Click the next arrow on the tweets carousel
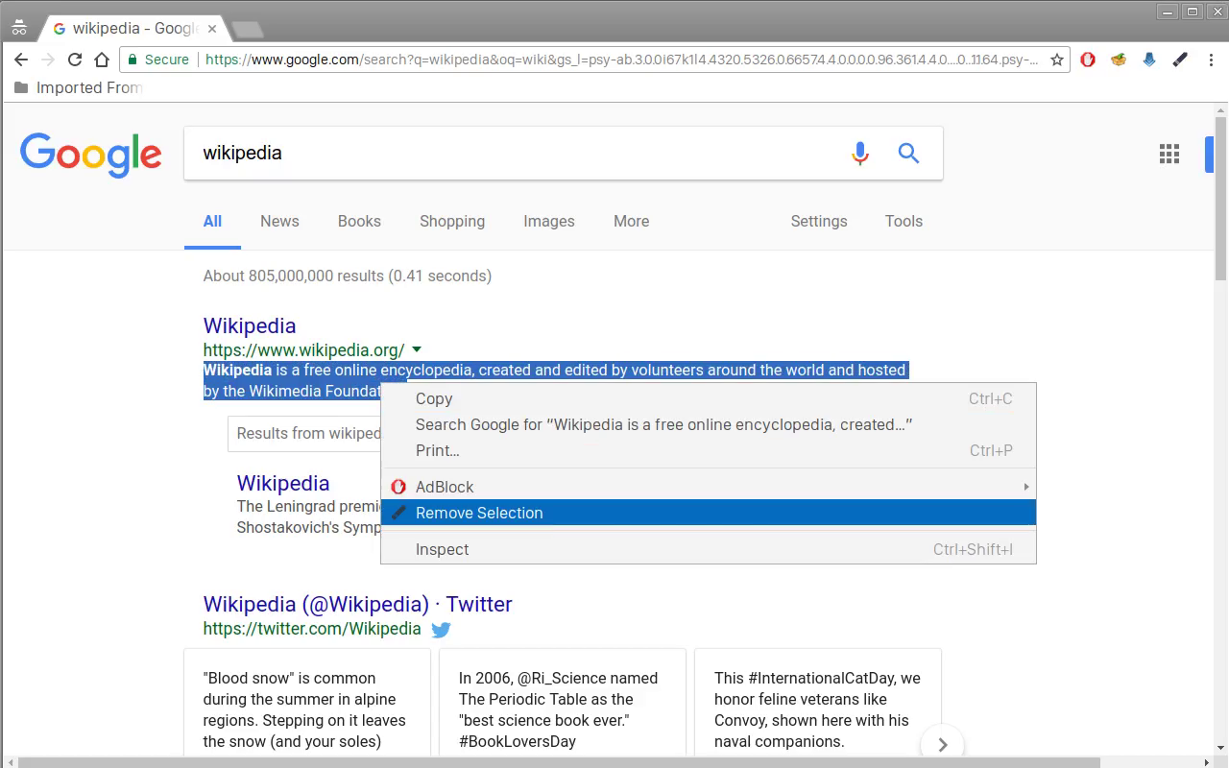The height and width of the screenshot is (768, 1229). click(x=942, y=744)
